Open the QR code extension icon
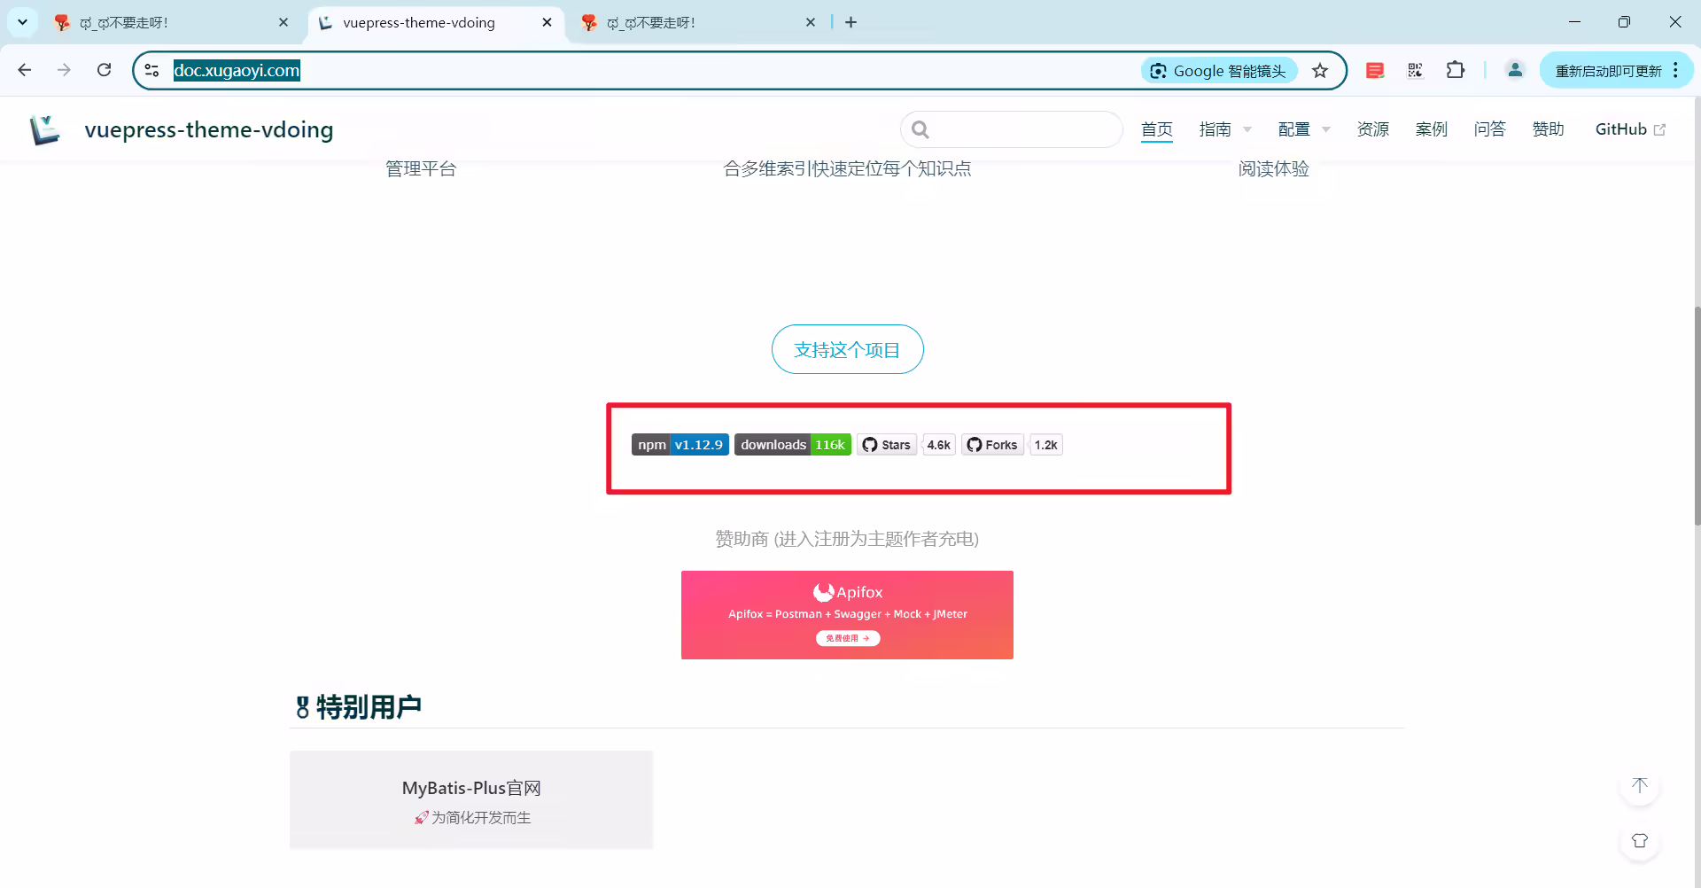This screenshot has height=888, width=1701. click(1415, 71)
